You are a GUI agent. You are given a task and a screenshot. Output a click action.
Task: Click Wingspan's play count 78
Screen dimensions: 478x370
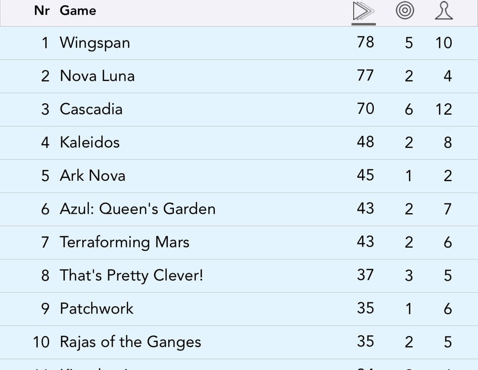click(365, 42)
